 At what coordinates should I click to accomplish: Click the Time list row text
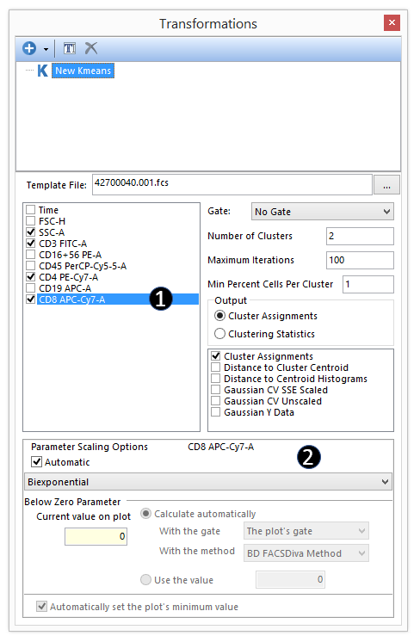48,210
